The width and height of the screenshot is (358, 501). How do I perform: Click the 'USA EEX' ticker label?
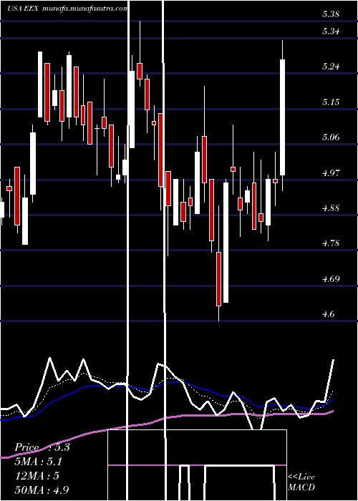click(x=23, y=9)
